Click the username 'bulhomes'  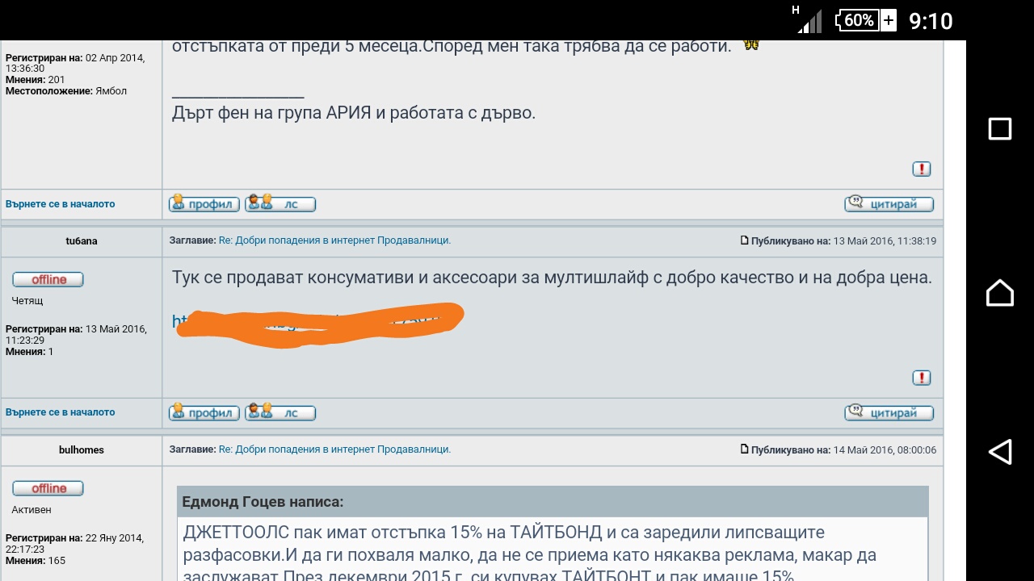point(82,449)
